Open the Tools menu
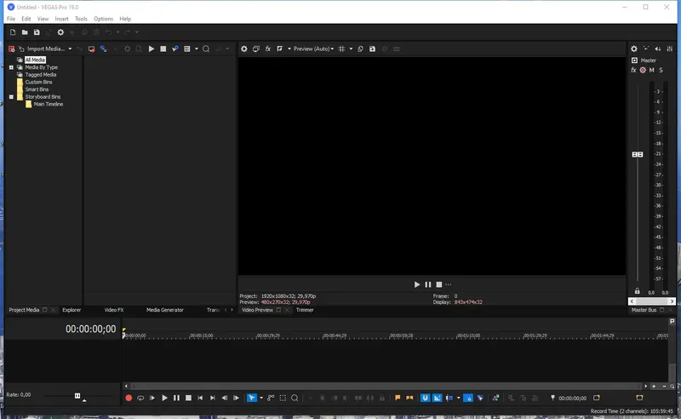The image size is (681, 419). coord(81,19)
